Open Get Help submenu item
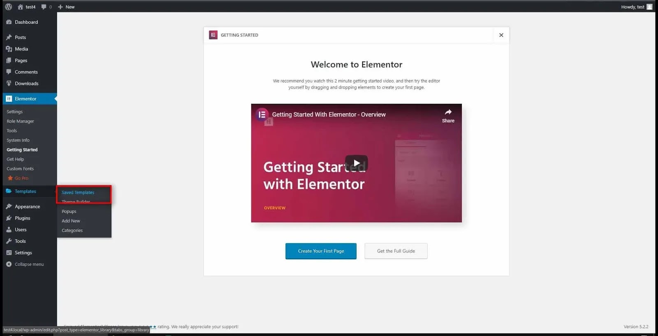Screen dimensions: 658x336 point(15,159)
